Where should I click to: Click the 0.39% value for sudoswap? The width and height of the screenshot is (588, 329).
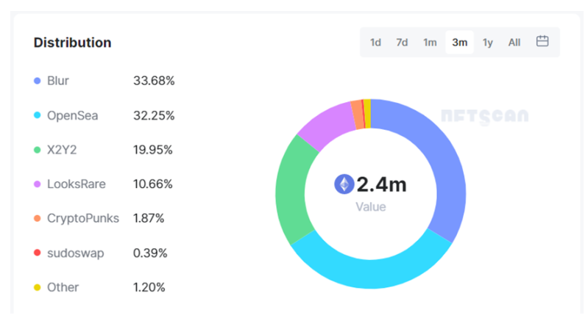pos(150,253)
